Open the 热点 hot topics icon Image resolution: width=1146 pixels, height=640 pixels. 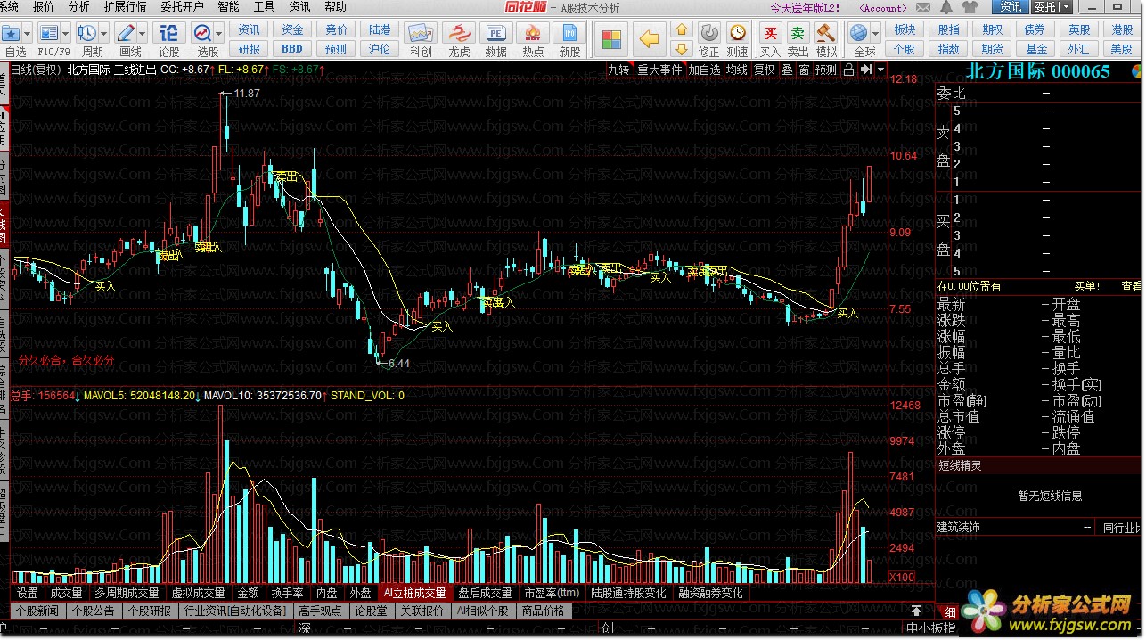tap(533, 35)
